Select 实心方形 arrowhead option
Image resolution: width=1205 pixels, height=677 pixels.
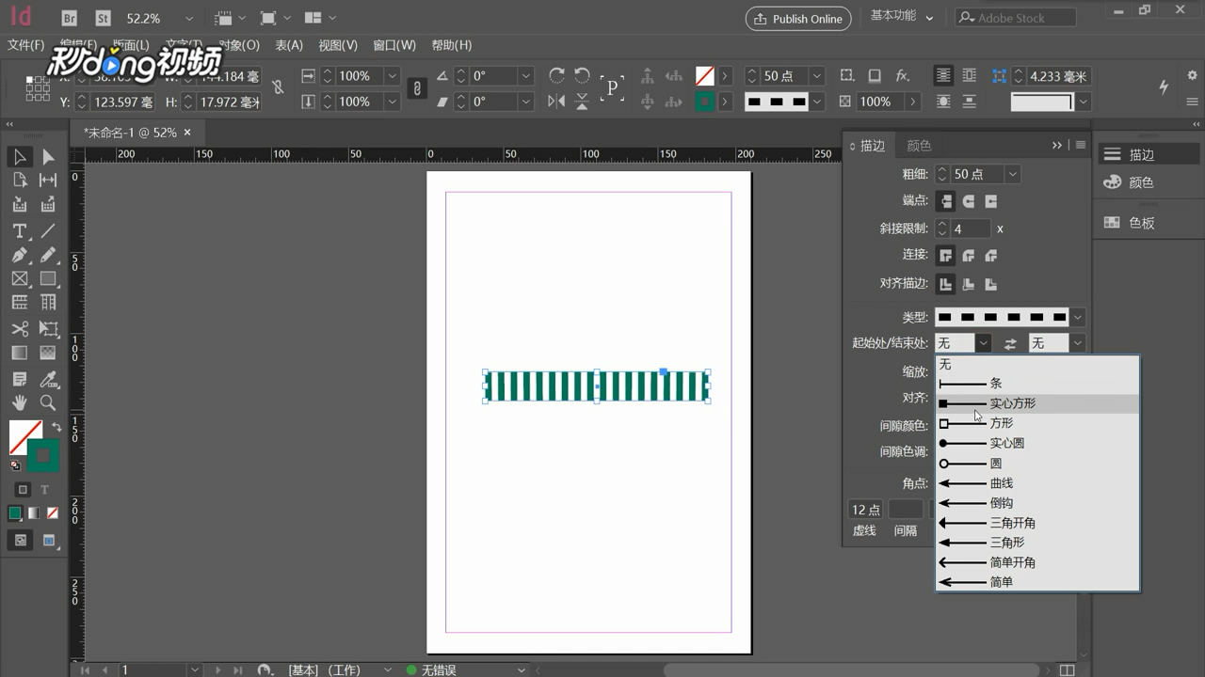click(x=1037, y=403)
